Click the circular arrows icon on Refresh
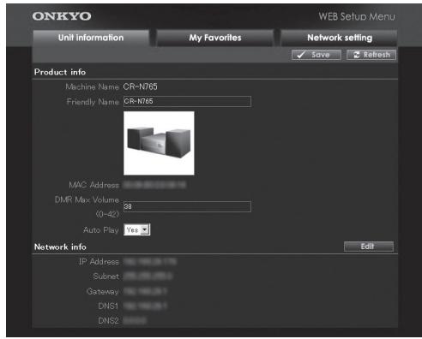This screenshot has width=422, height=339. click(x=356, y=55)
